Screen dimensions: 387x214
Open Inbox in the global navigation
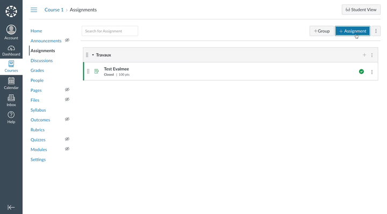[11, 101]
